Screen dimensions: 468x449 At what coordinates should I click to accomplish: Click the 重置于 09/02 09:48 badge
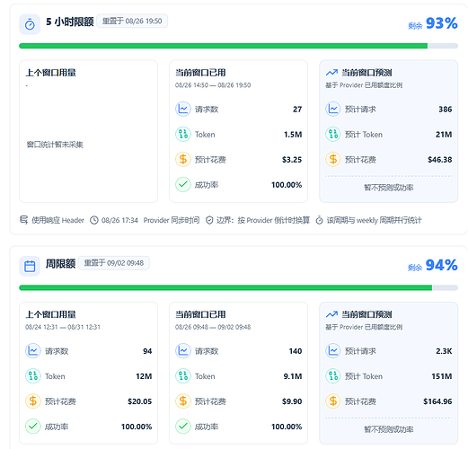coord(114,263)
